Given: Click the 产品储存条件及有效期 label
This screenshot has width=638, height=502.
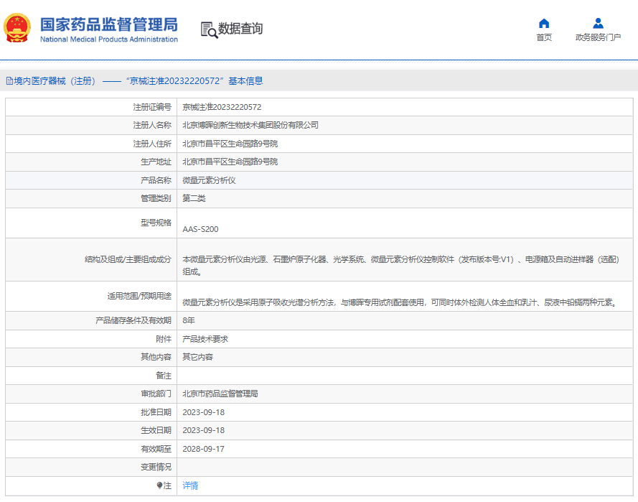Looking at the screenshot, I should 133,320.
